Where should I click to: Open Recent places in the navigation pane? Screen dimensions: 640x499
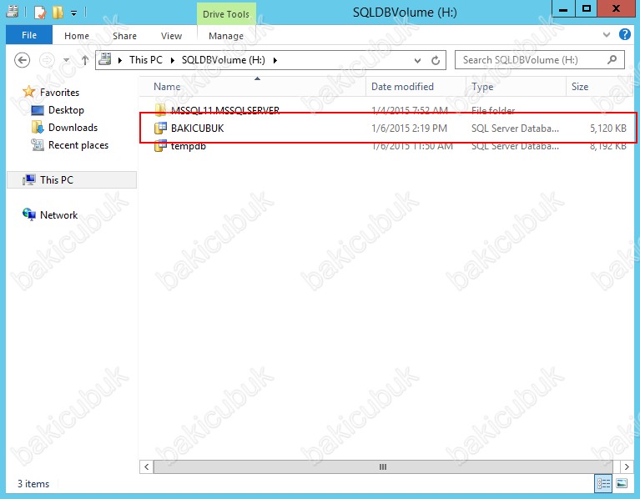tap(78, 145)
